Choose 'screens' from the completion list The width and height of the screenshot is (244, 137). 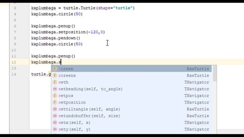[131, 75]
